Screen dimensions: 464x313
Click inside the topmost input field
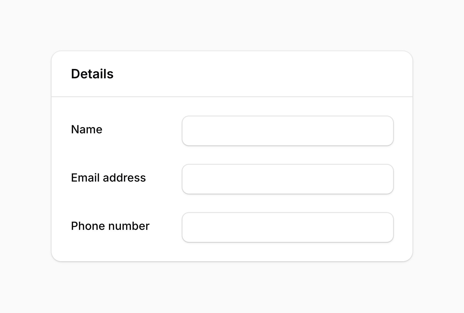point(287,131)
